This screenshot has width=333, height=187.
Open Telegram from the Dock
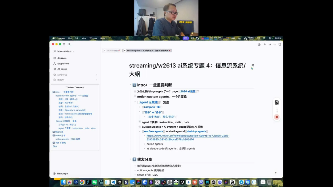241,182
